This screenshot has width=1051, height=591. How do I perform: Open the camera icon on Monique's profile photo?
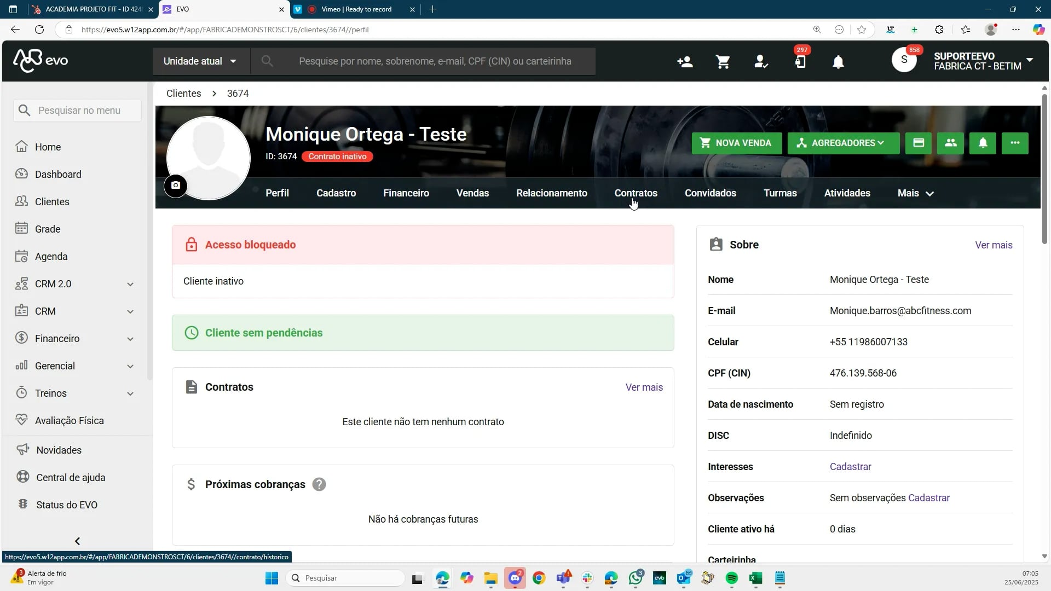[x=175, y=186]
